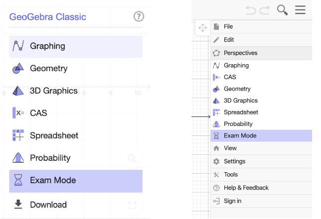This screenshot has width=321, height=219.
Task: Expand the View menu section
Action: 261,148
